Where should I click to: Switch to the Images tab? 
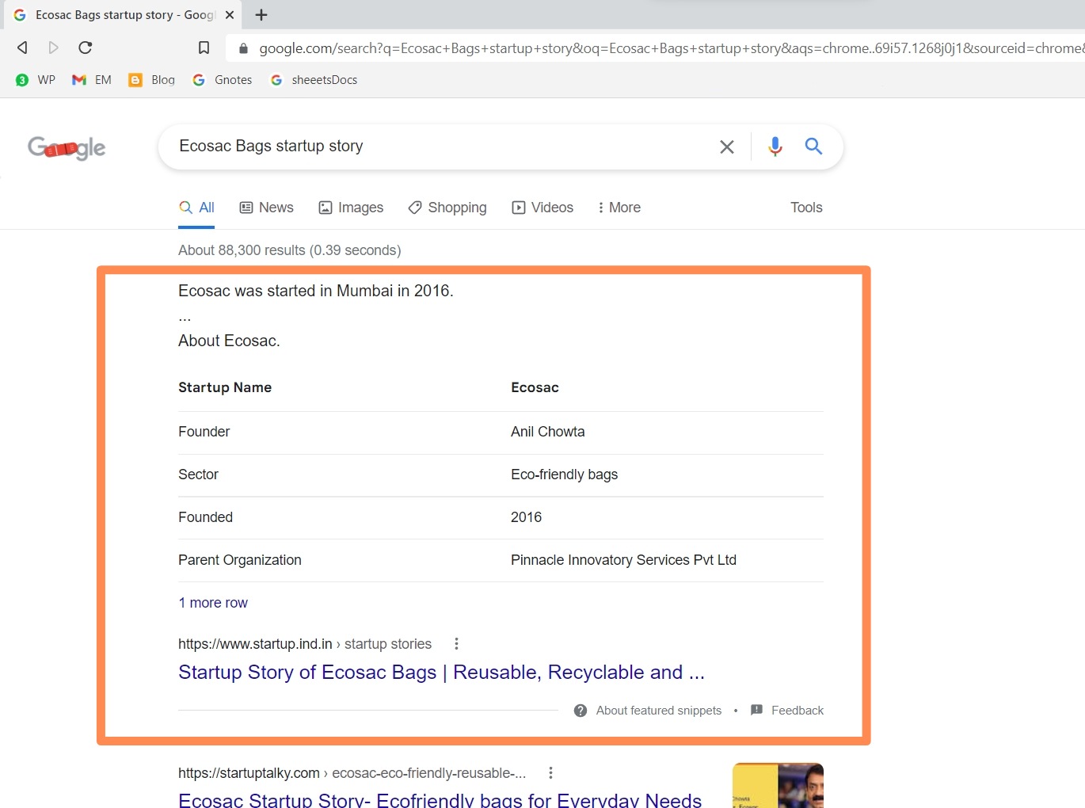[351, 208]
